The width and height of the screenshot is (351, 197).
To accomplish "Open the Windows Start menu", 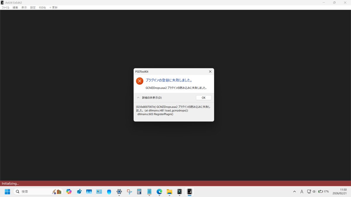I will pyautogui.click(x=7, y=191).
